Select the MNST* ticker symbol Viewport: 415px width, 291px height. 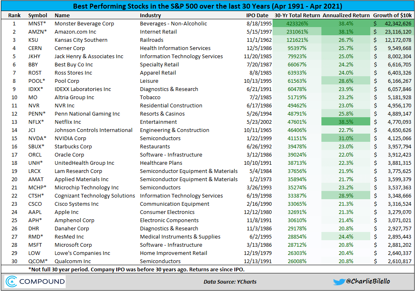click(x=37, y=23)
